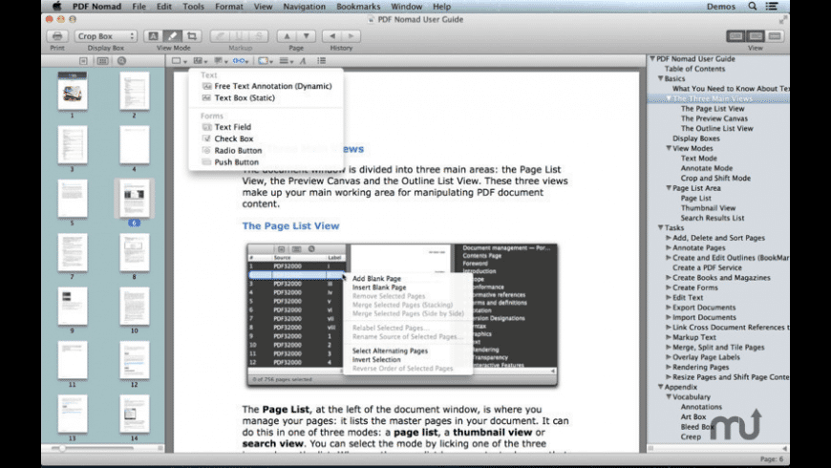831x468 pixels.
Task: Open the Tools menu
Action: 193,7
